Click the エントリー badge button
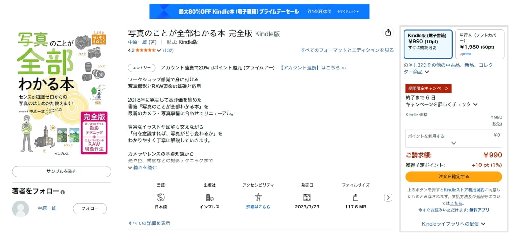This screenshot has height=233, width=510. tap(142, 68)
